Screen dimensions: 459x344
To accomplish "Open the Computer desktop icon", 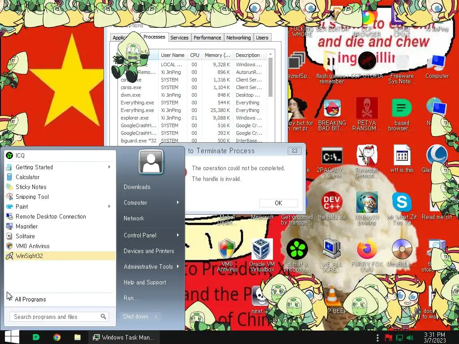I will pyautogui.click(x=437, y=67).
